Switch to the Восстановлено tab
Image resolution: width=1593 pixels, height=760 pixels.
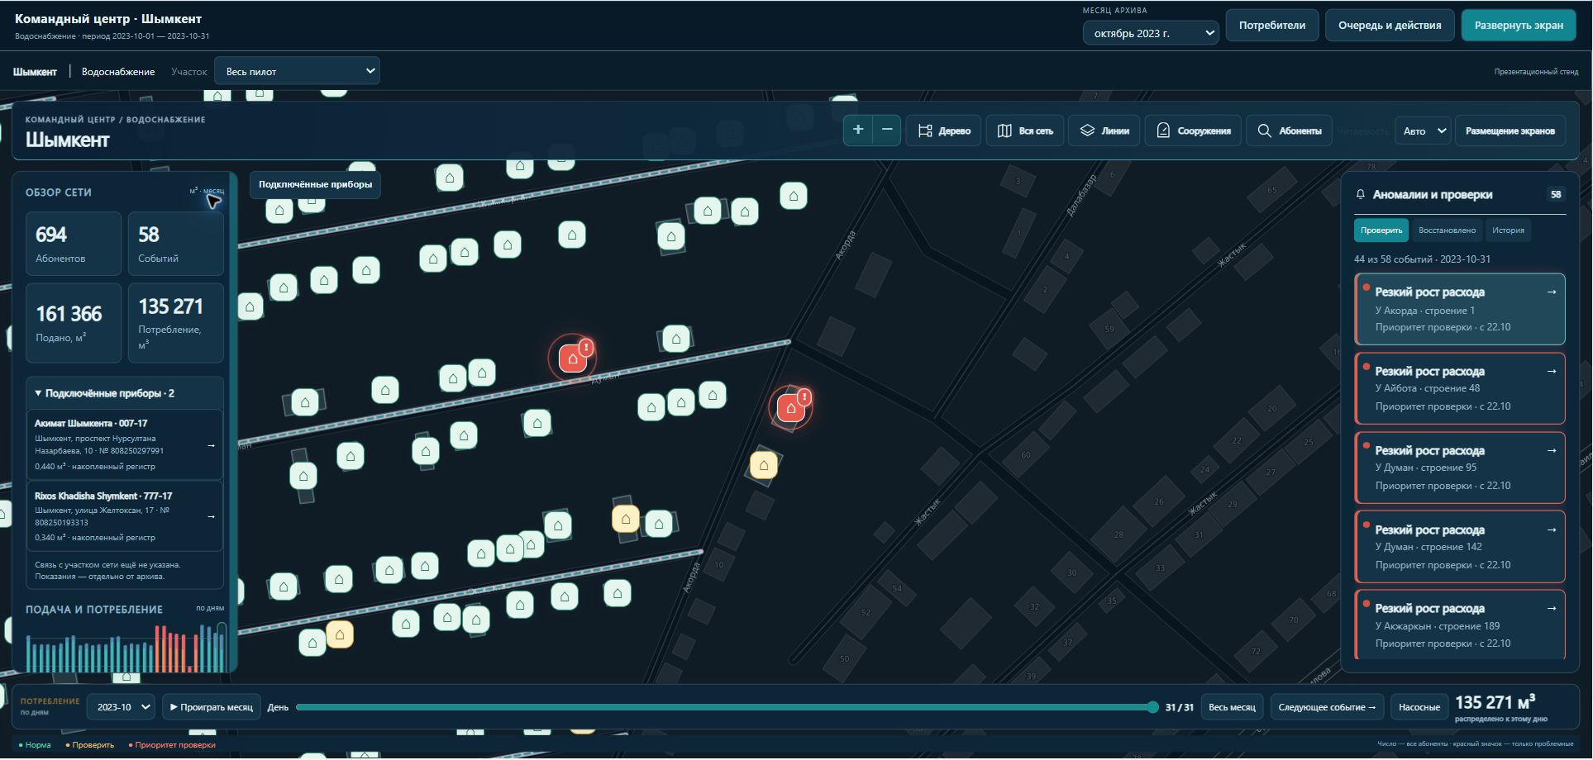coord(1447,230)
